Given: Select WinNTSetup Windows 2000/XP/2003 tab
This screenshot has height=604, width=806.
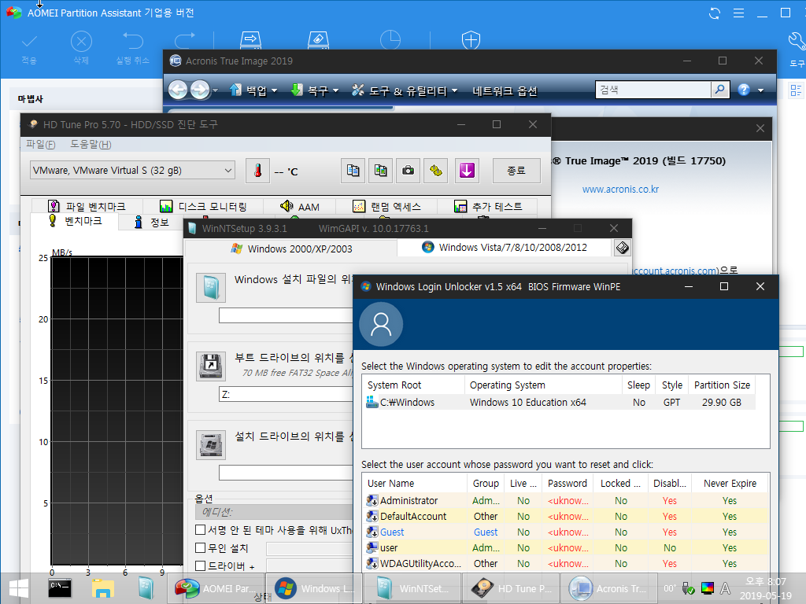Looking at the screenshot, I should 291,249.
